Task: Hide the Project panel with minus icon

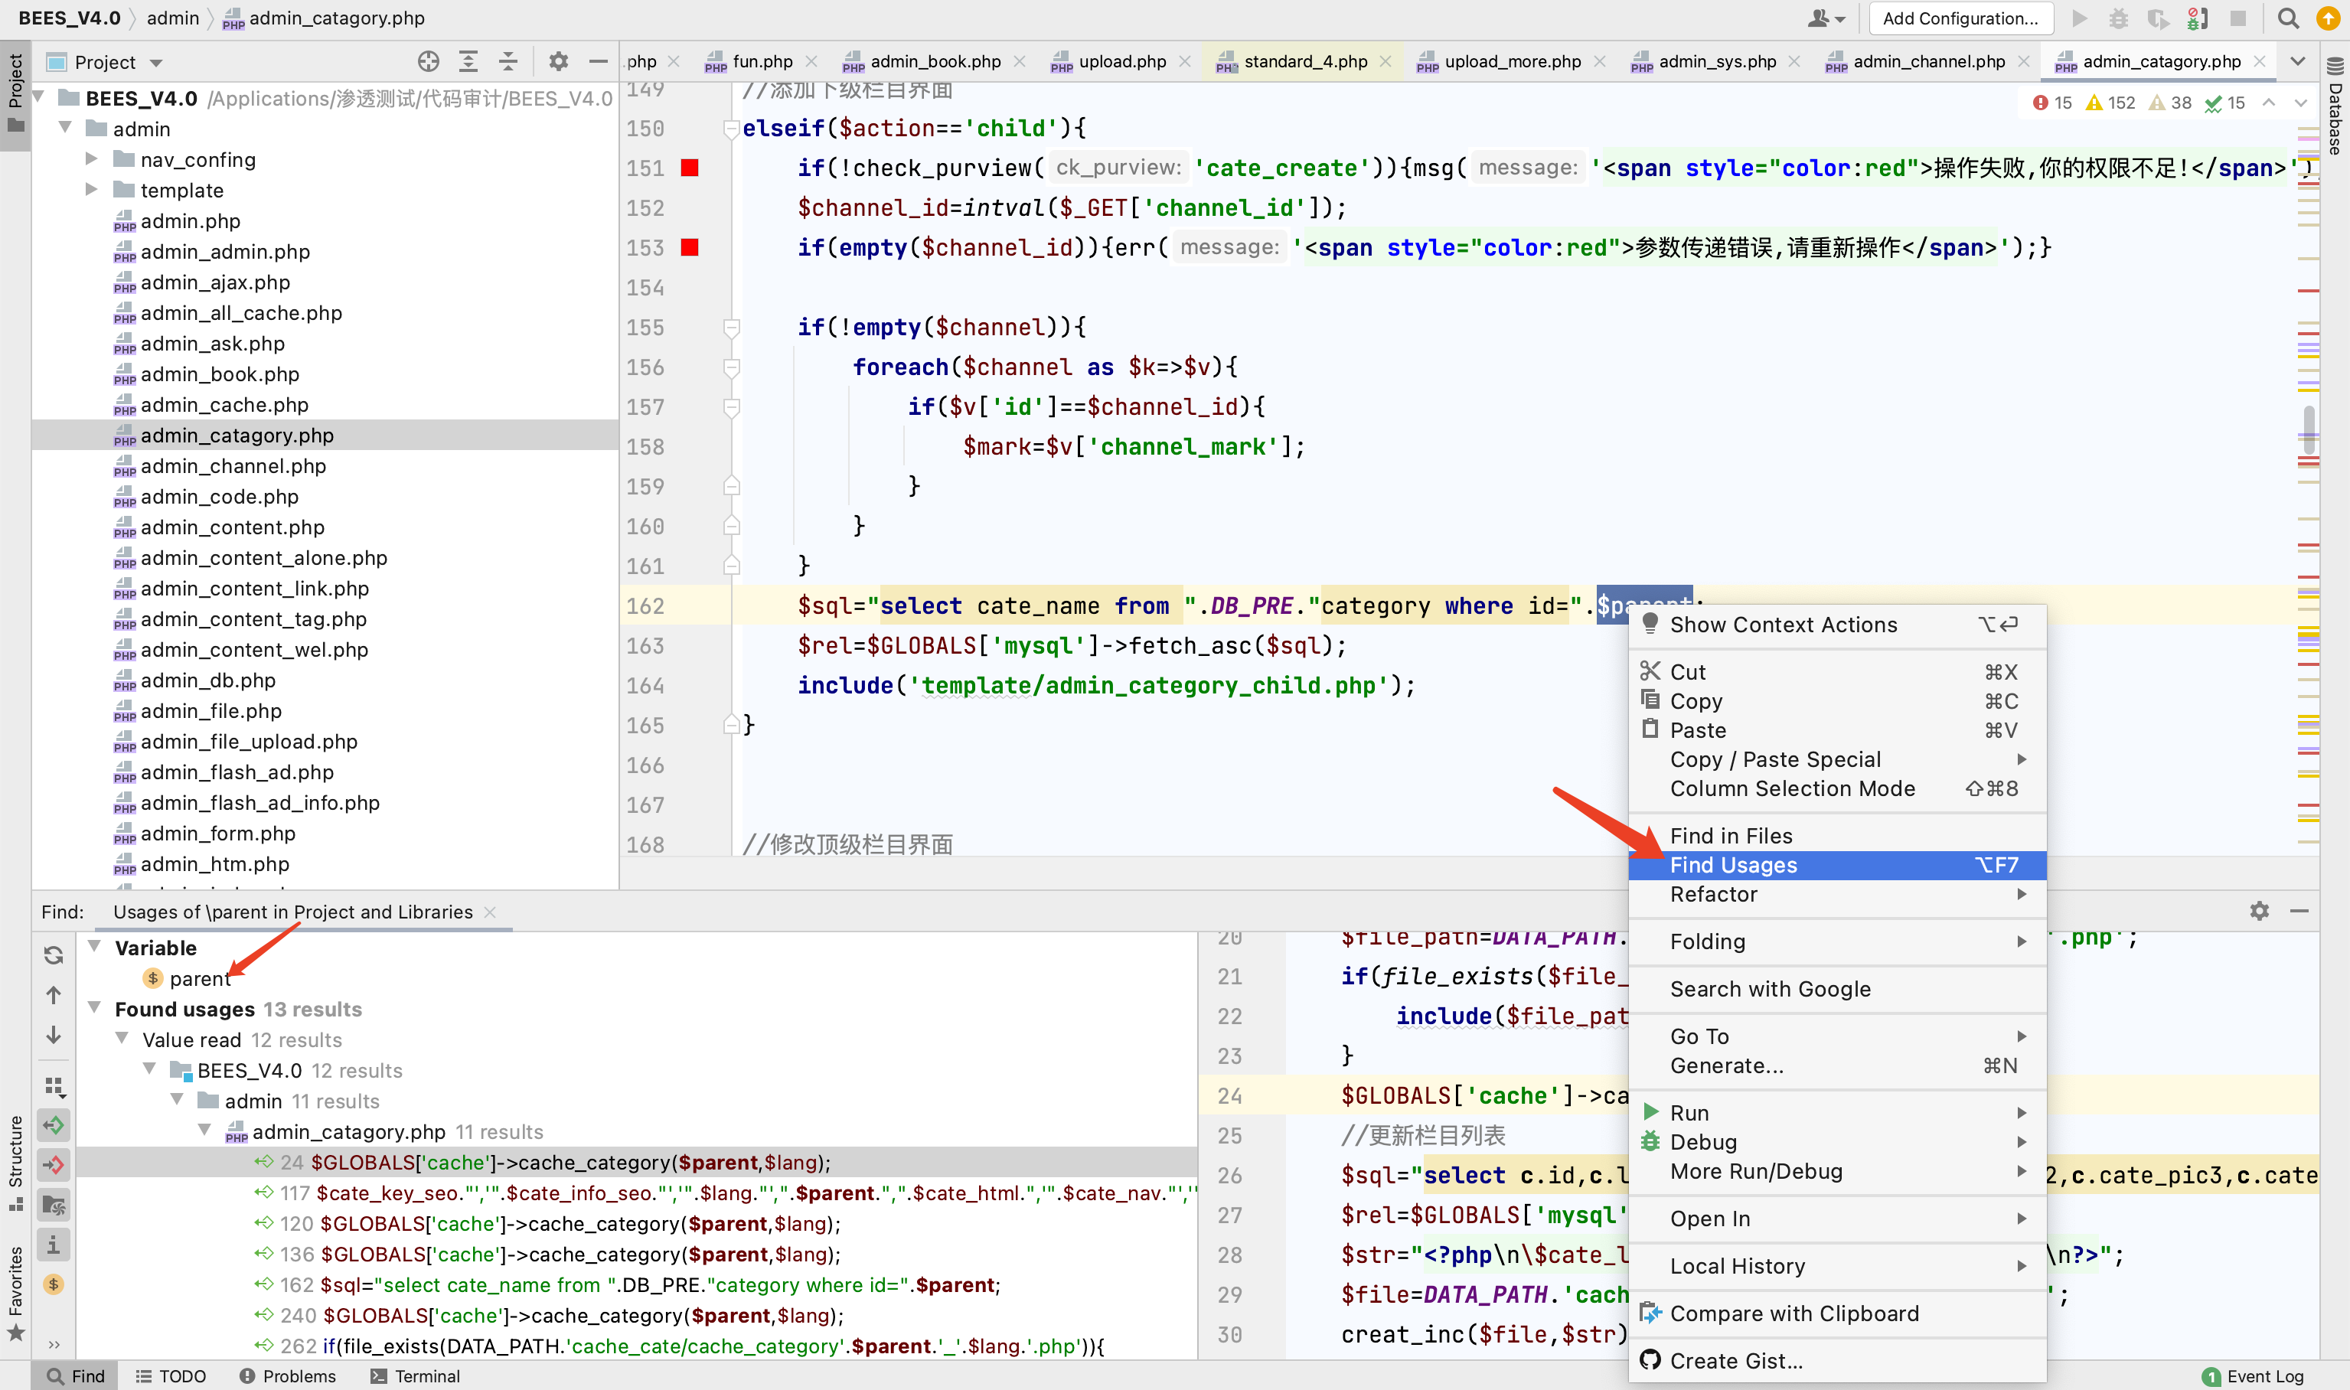Action: point(599,62)
